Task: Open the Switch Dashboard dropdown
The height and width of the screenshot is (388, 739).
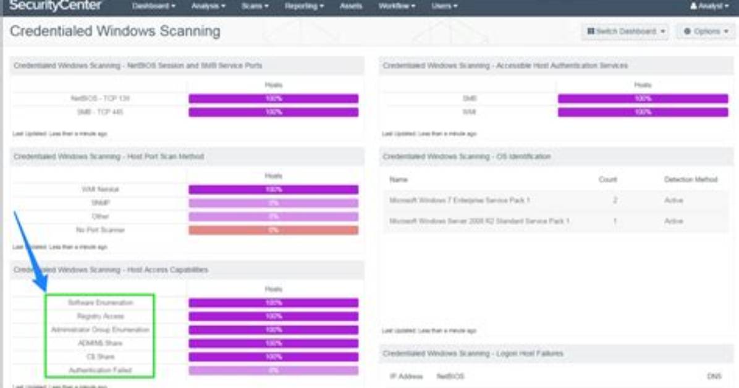Action: [x=625, y=31]
